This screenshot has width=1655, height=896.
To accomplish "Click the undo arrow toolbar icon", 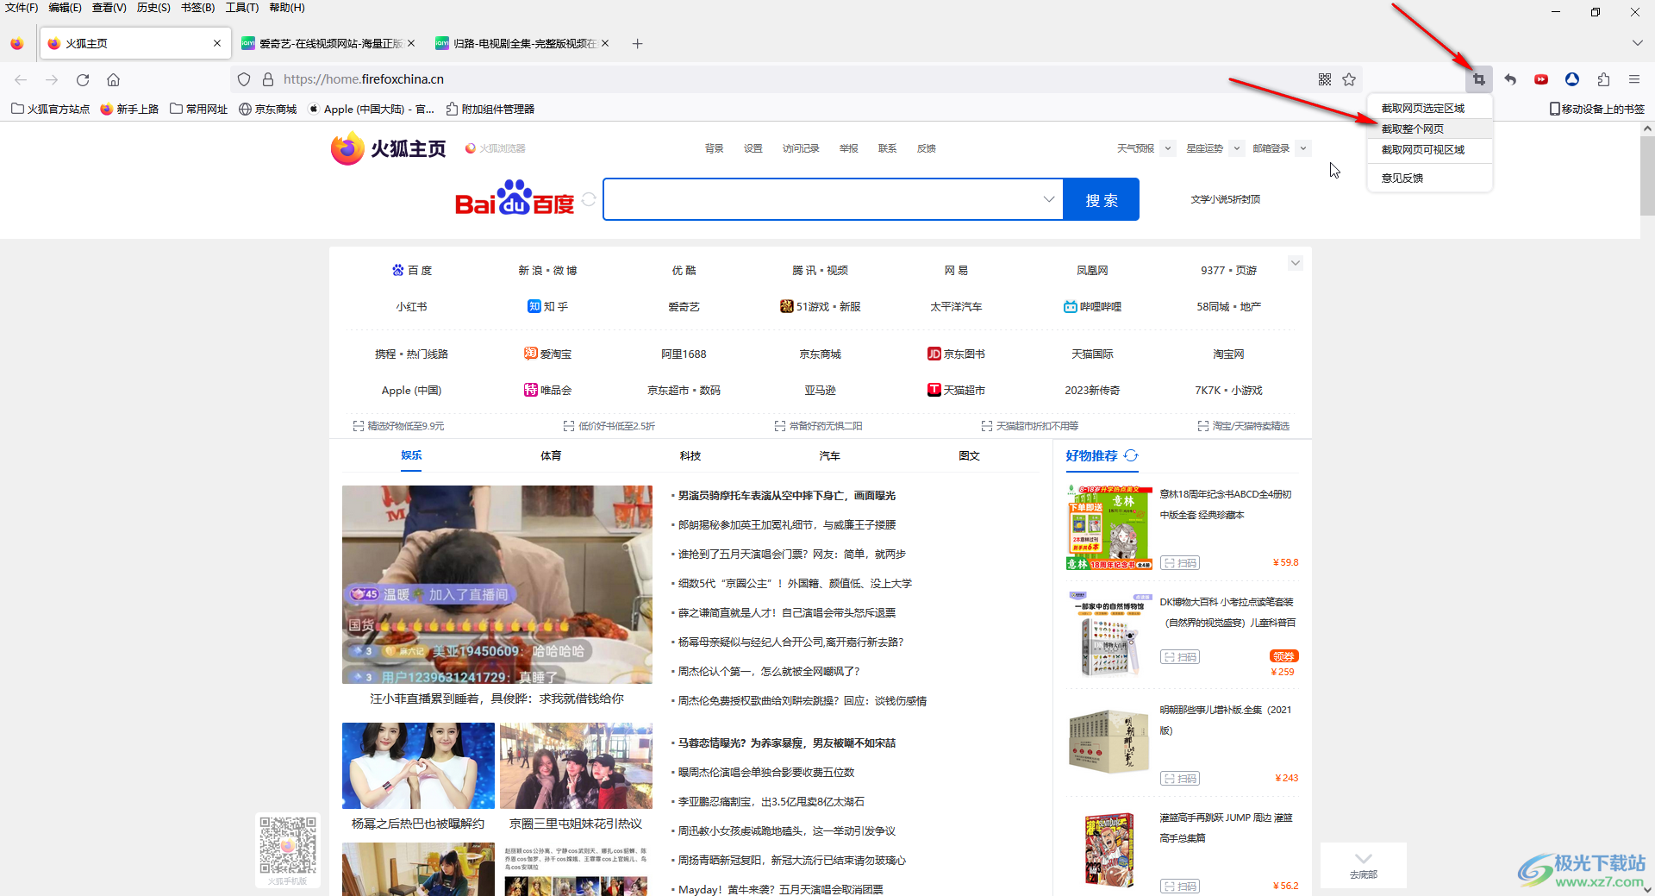I will 1510,79.
